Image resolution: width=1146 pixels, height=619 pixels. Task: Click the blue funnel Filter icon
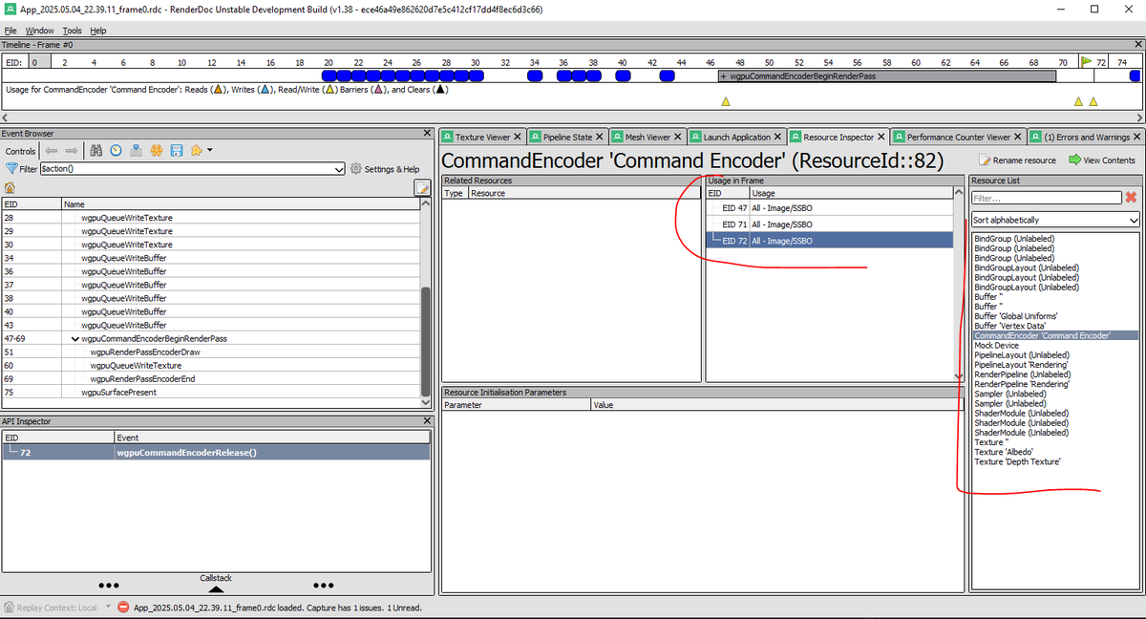tap(12, 169)
